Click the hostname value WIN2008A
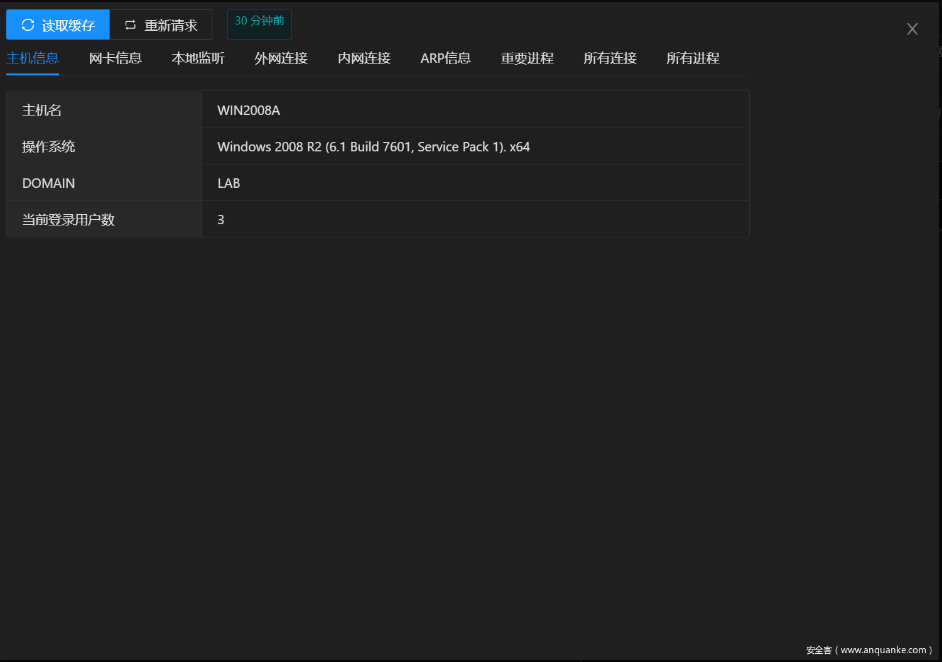 (x=249, y=111)
